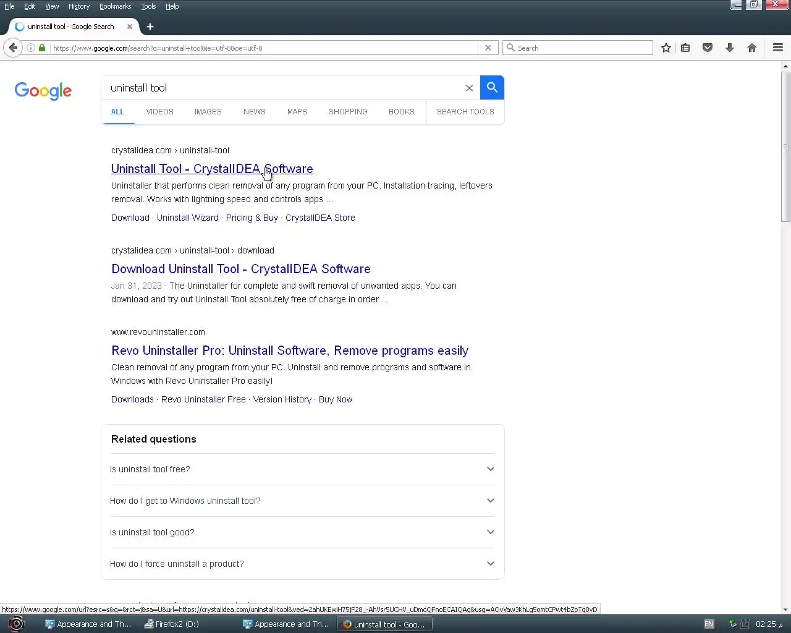Click EN keyboard language indicator in tray
This screenshot has width=791, height=633.
tap(709, 624)
